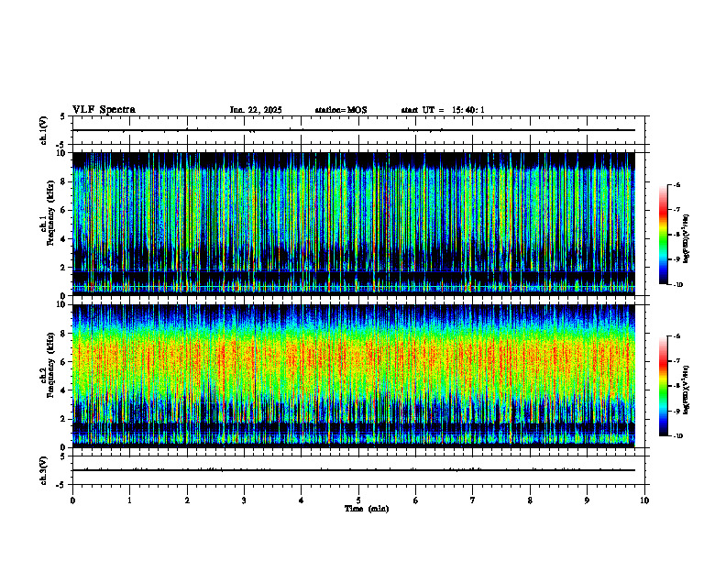The height and width of the screenshot is (561, 726).
Task: Click the ch.2 frequency tick "2"
Action: coord(64,419)
